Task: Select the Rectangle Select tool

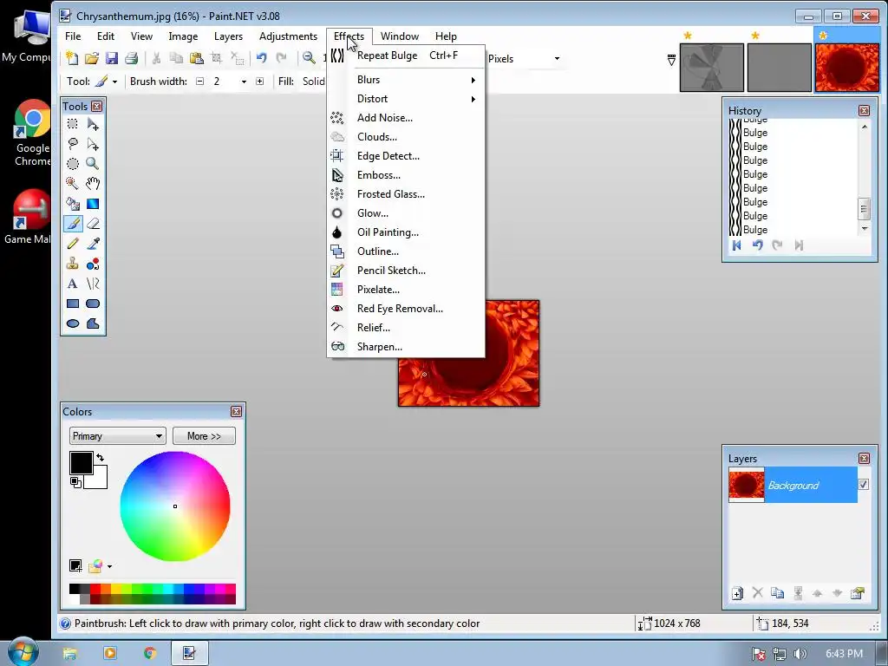Action: click(x=73, y=124)
